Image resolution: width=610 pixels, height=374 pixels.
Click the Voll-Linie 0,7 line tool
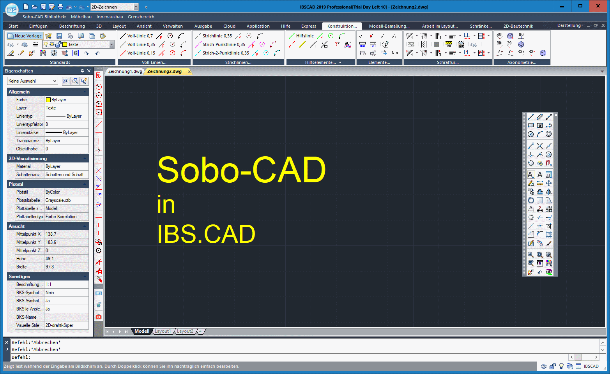tap(136, 36)
